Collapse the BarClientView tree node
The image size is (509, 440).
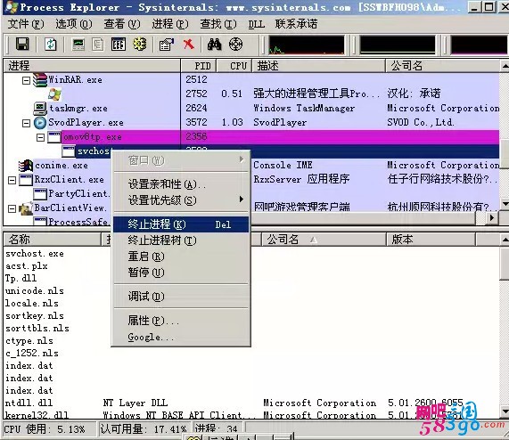click(x=12, y=208)
